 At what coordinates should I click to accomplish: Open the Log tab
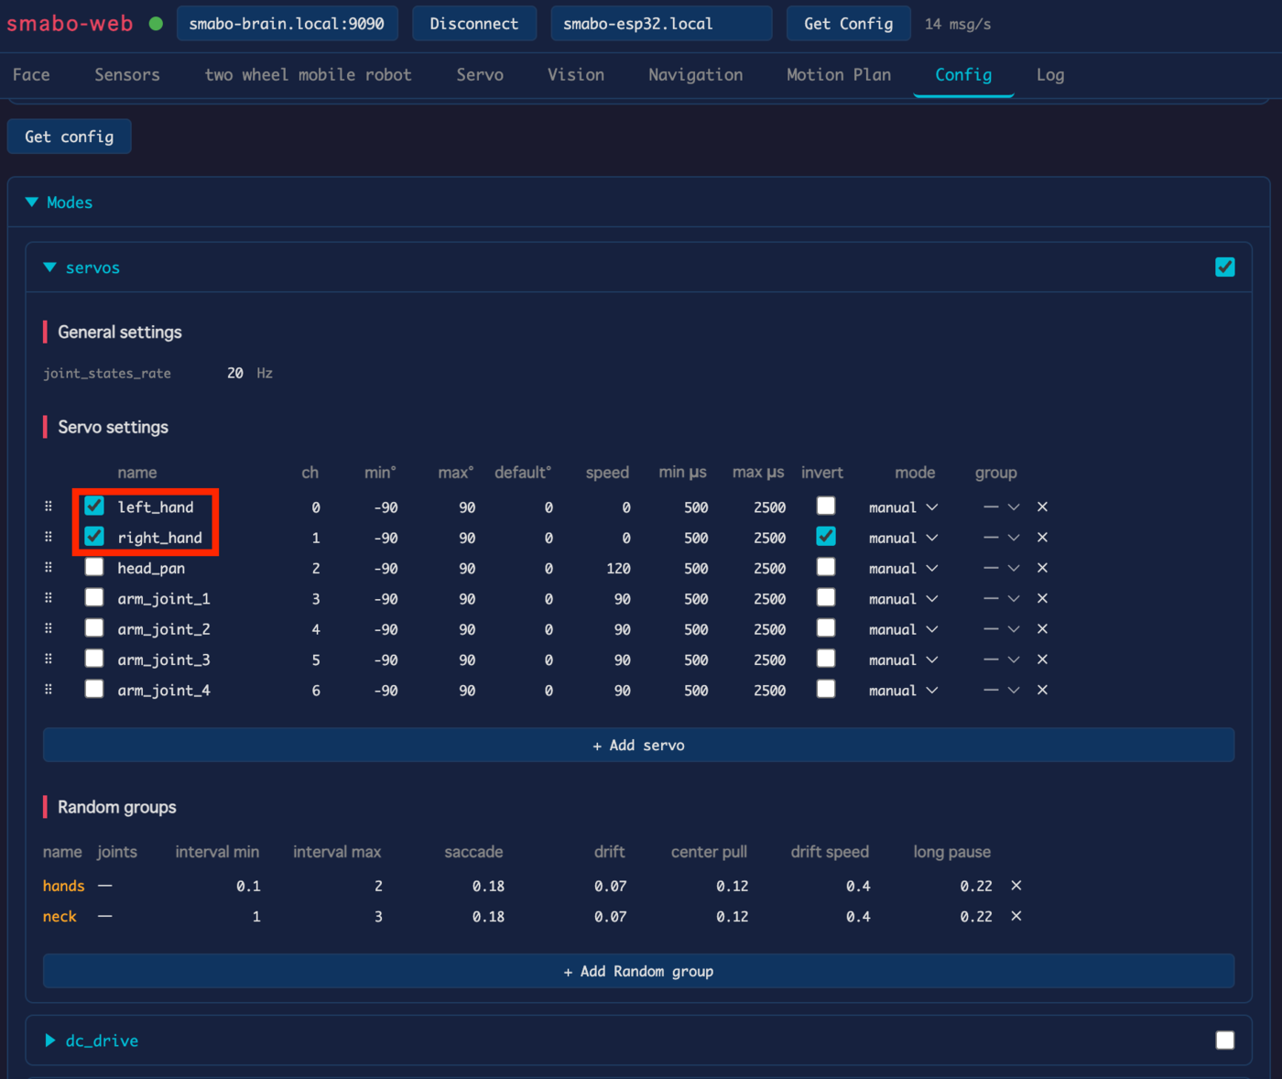[x=1050, y=75]
